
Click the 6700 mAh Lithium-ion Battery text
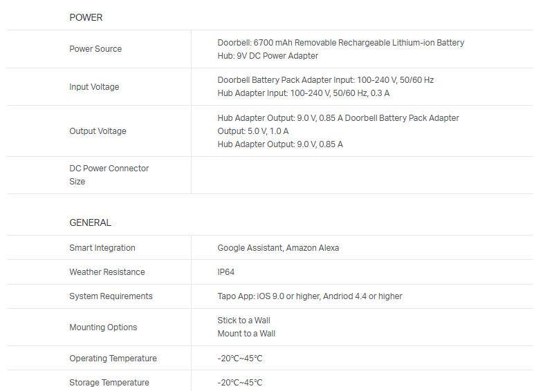(x=340, y=43)
